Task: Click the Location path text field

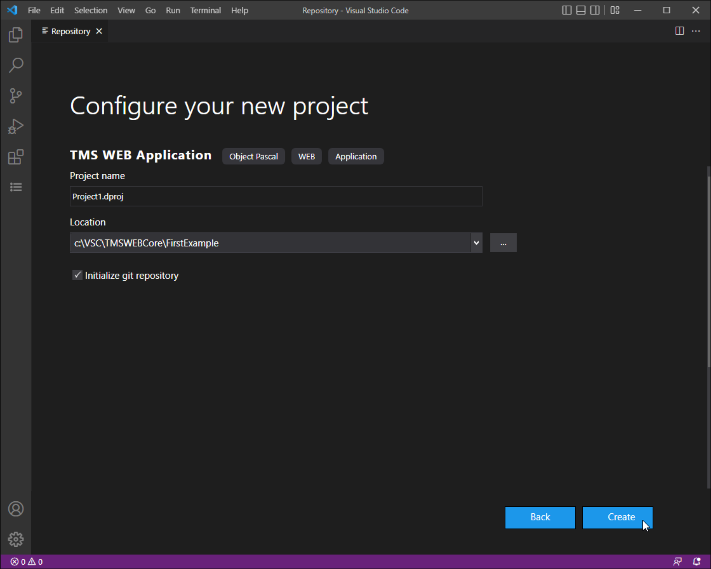Action: pyautogui.click(x=270, y=243)
